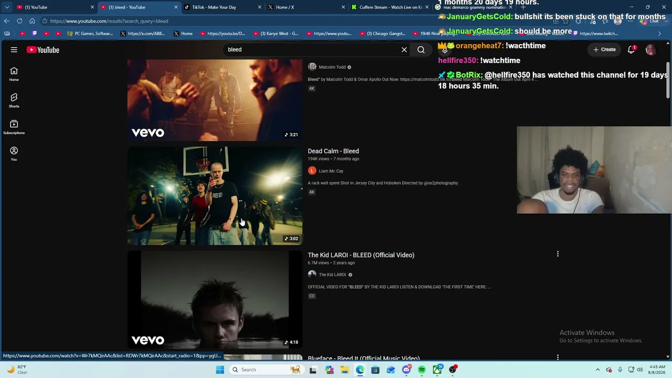Click the Dead Calm video description text
The height and width of the screenshot is (378, 672).
383,183
